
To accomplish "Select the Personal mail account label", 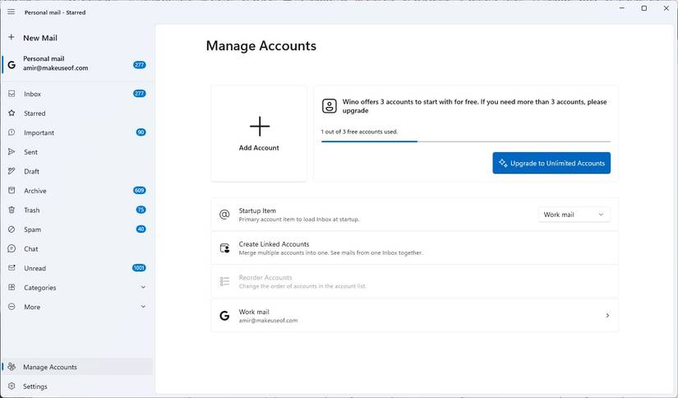I will click(44, 58).
